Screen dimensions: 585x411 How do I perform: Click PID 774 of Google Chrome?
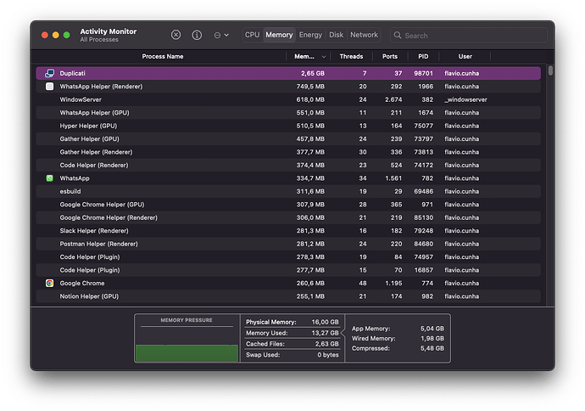pos(427,284)
